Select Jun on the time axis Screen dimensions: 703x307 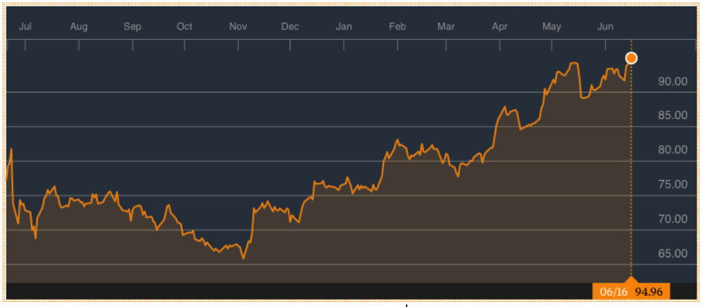pos(605,27)
